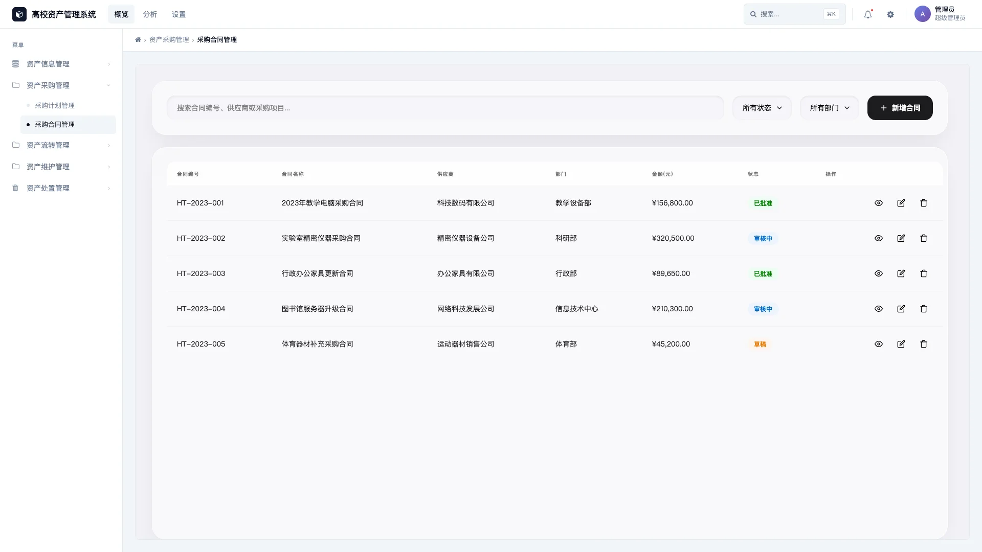This screenshot has height=552, width=982.
Task: Click the 新增合同 button
Action: coord(900,108)
